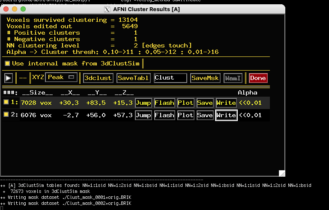Viewport: 329px width, 210px height.
Task: Click cluster 1 alpha value '<<0.01'
Action: [x=250, y=103]
